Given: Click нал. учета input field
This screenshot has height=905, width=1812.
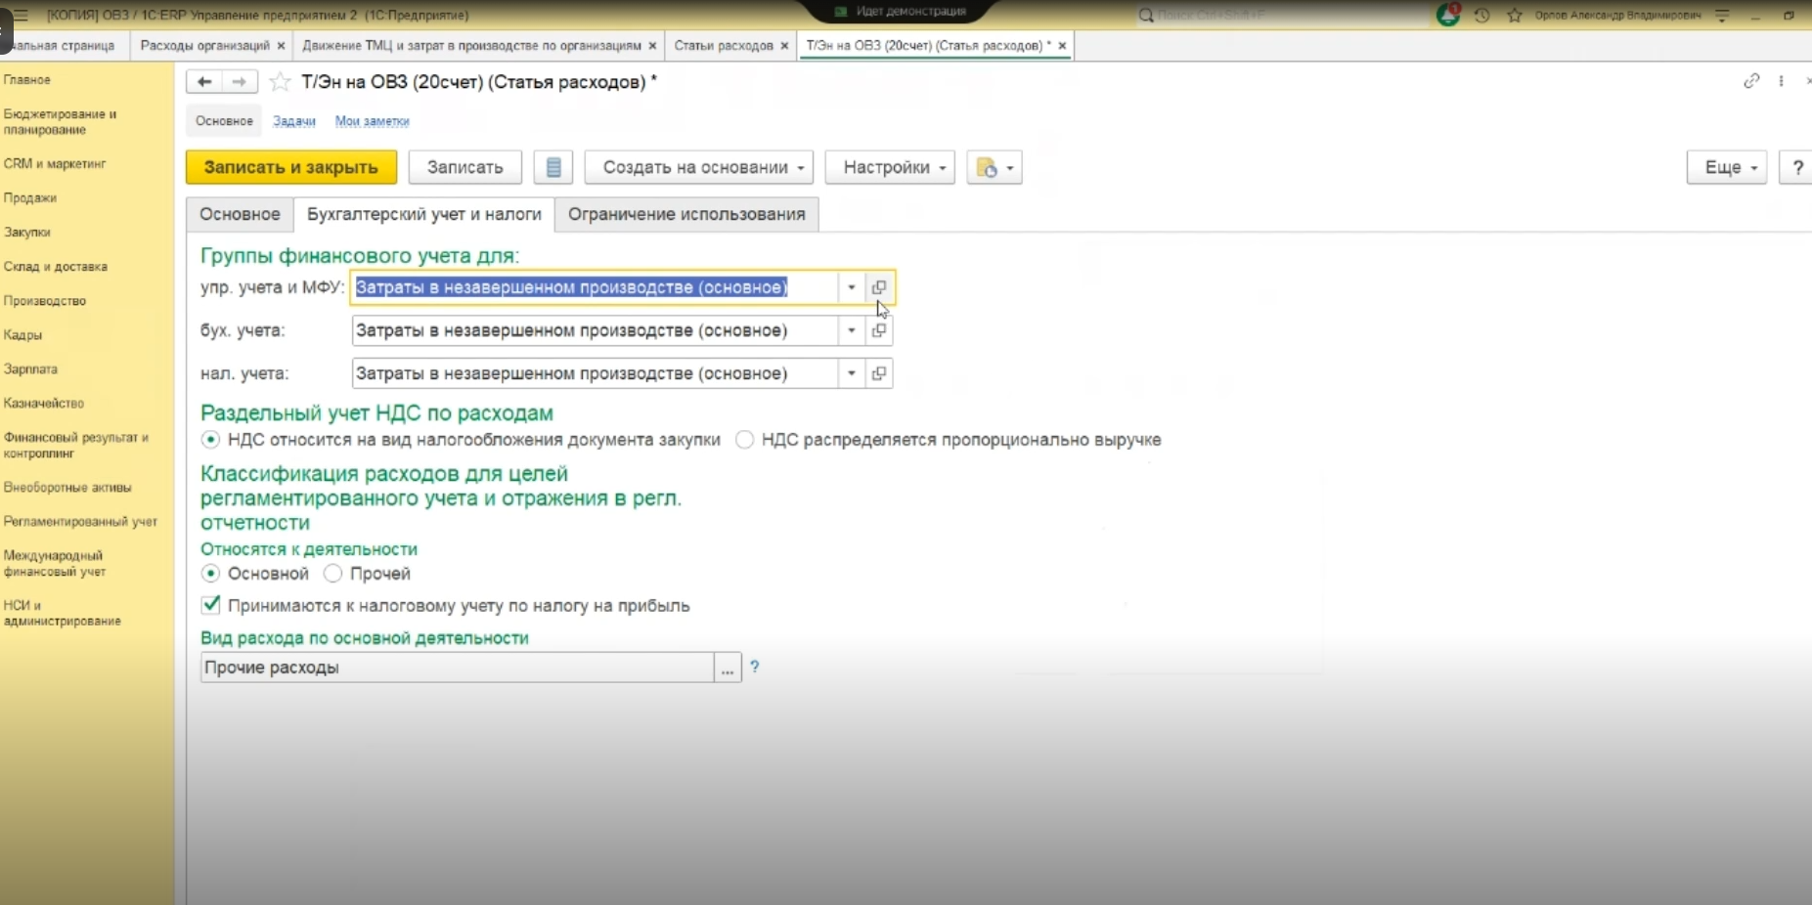Looking at the screenshot, I should pyautogui.click(x=596, y=373).
